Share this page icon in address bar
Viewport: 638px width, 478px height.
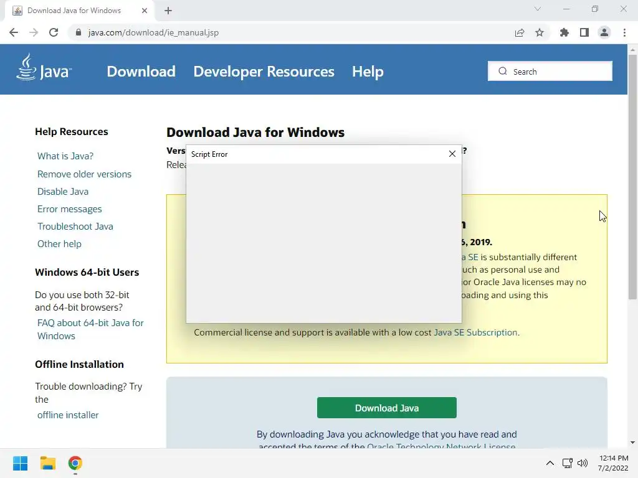(x=520, y=32)
